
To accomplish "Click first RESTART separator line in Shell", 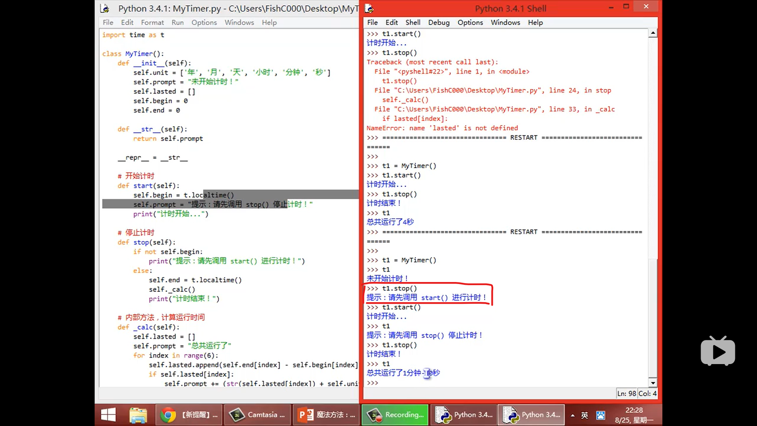I will pyautogui.click(x=505, y=138).
